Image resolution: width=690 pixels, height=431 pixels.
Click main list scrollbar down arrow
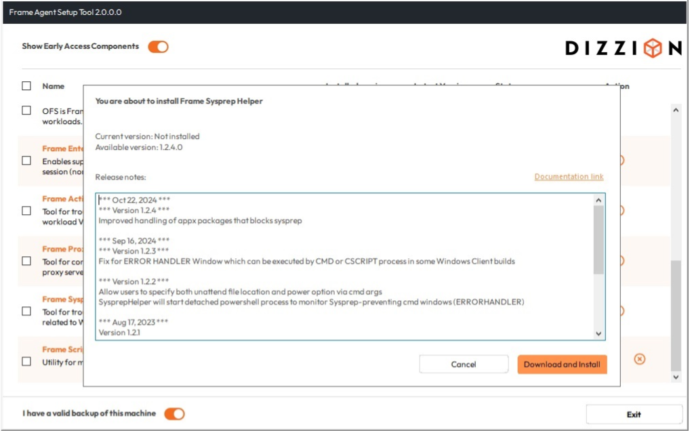click(676, 377)
